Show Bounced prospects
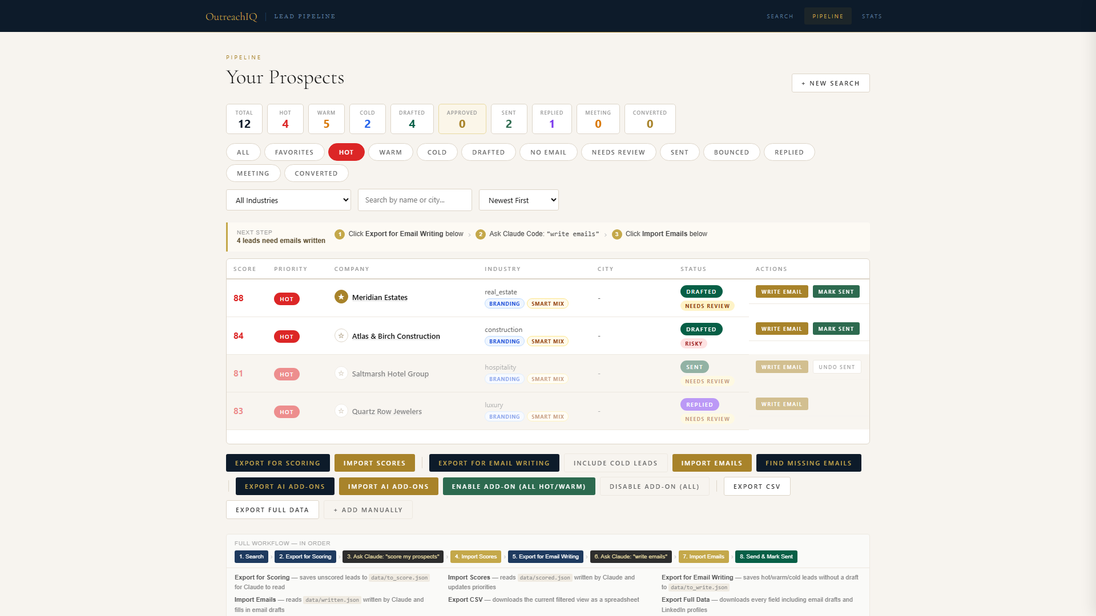 pyautogui.click(x=731, y=152)
